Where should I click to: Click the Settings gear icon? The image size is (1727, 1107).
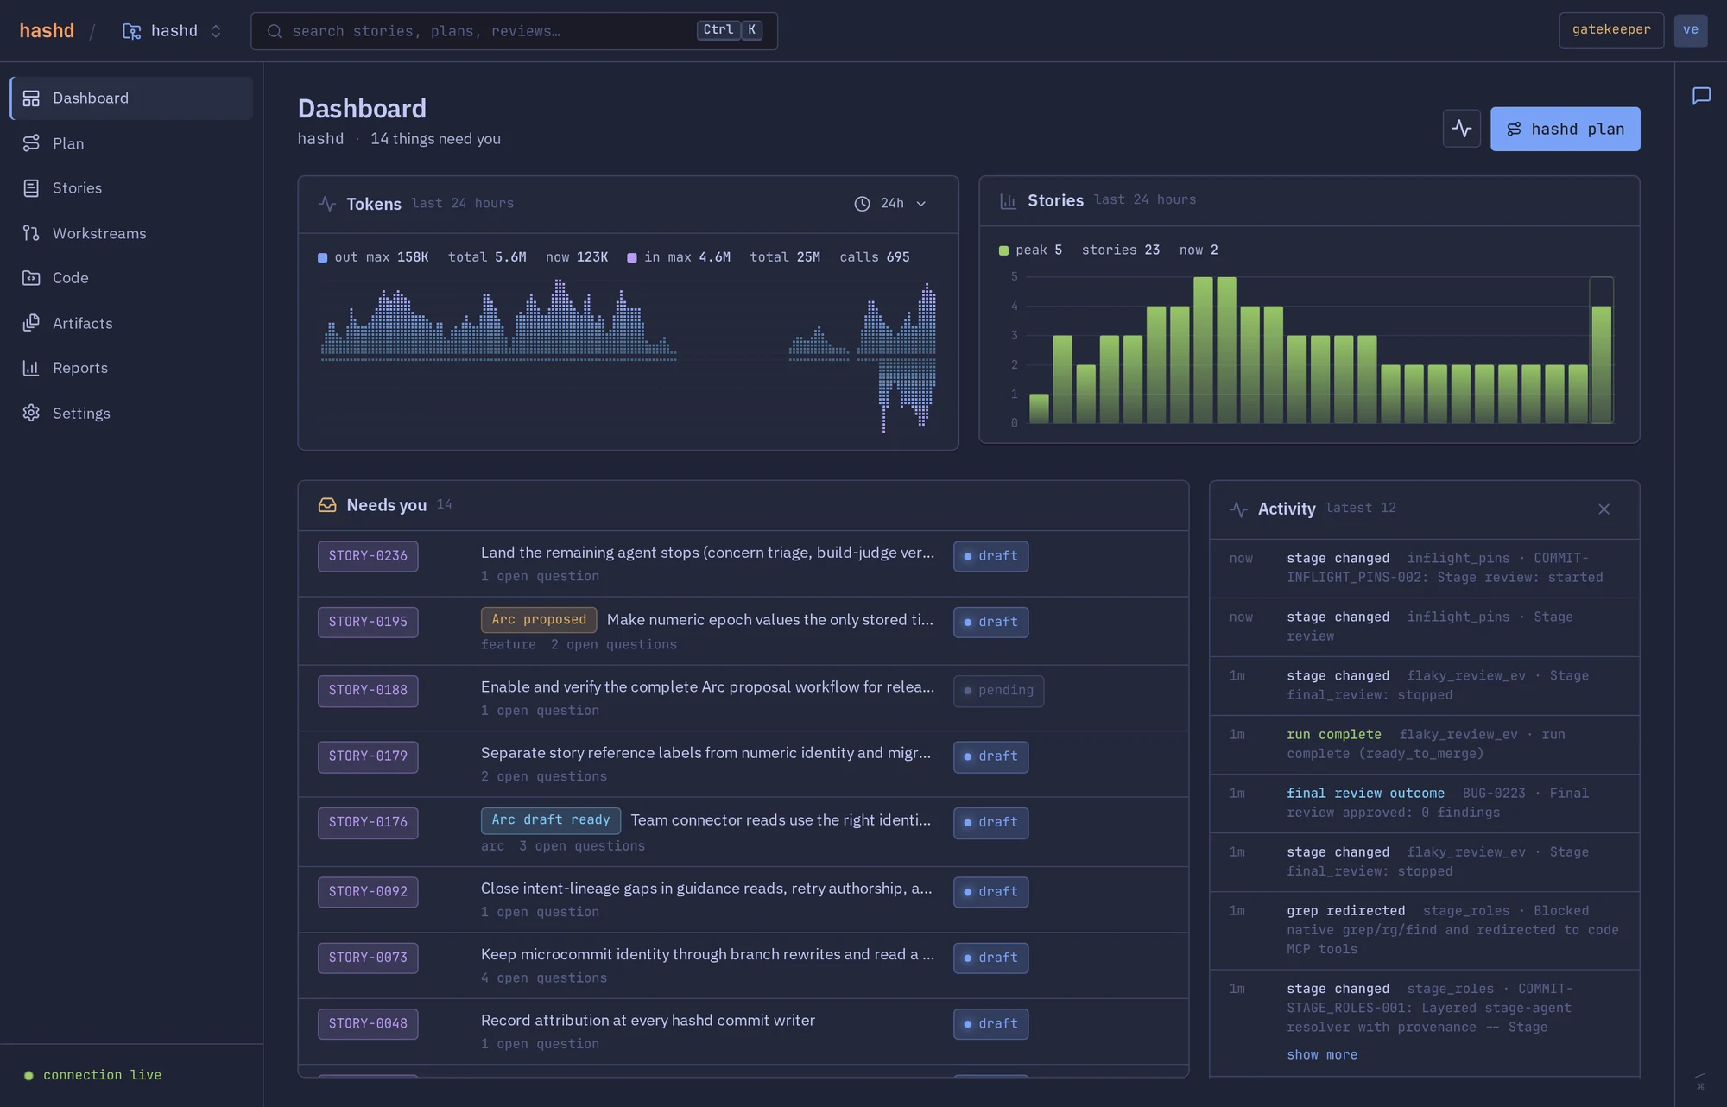pyautogui.click(x=31, y=413)
